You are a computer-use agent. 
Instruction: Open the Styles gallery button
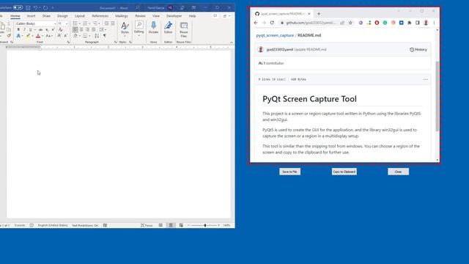(125, 29)
